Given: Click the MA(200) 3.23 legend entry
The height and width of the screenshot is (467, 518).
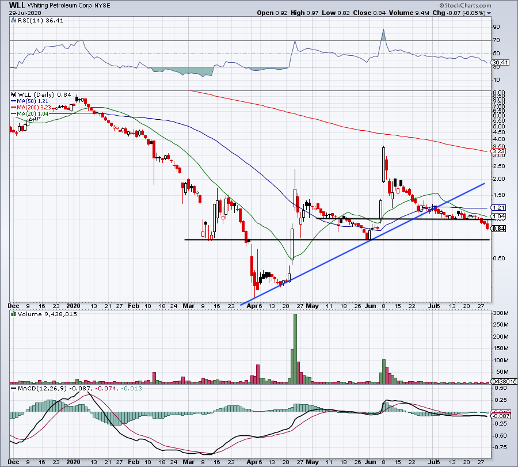Looking at the screenshot, I should [x=32, y=108].
